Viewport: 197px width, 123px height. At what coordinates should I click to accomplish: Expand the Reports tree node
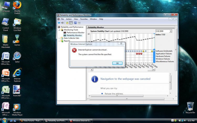point(59,41)
